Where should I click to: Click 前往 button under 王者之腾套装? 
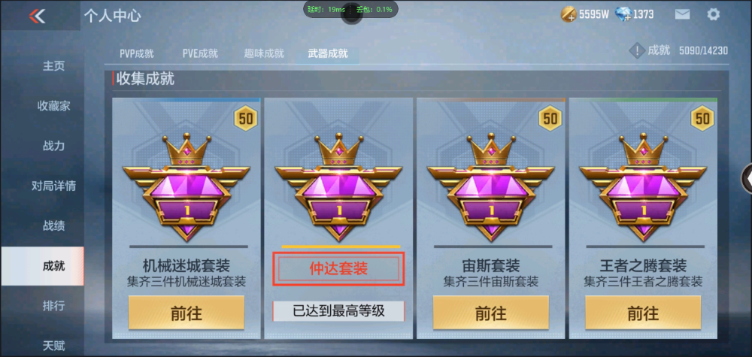pyautogui.click(x=643, y=313)
